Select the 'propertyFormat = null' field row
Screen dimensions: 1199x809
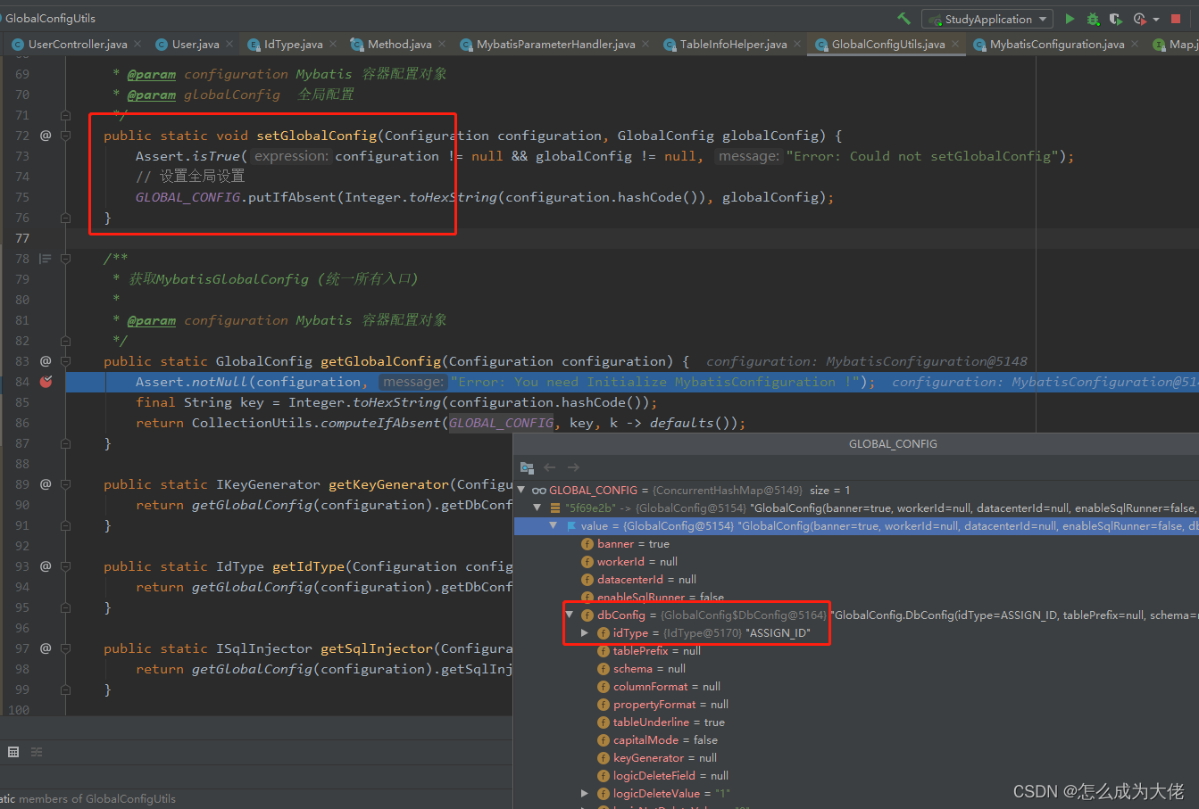click(x=856, y=704)
